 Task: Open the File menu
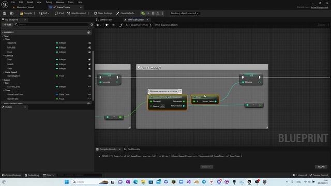[13, 2]
